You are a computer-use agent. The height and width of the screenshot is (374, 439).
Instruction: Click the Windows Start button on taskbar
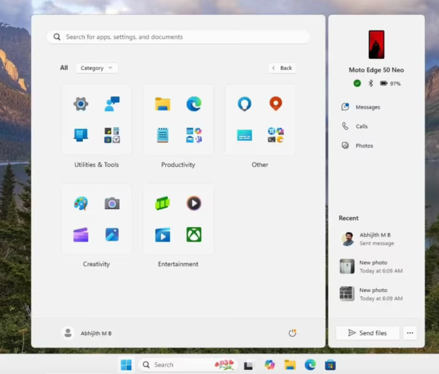click(126, 365)
